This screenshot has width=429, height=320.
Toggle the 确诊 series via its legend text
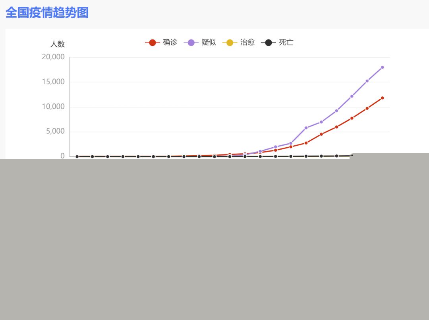coord(170,43)
